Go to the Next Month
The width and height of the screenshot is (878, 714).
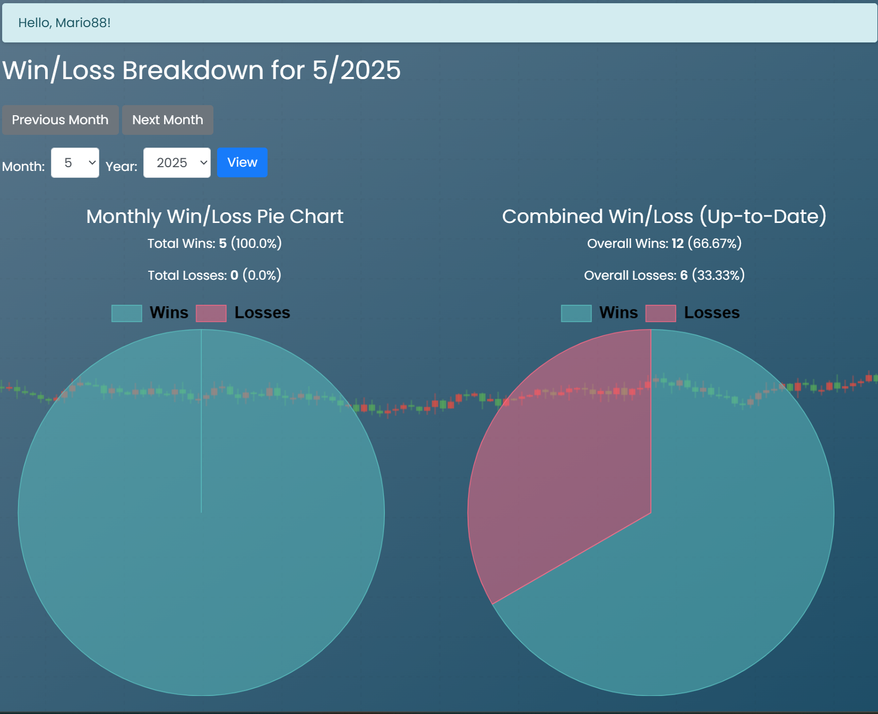point(167,120)
